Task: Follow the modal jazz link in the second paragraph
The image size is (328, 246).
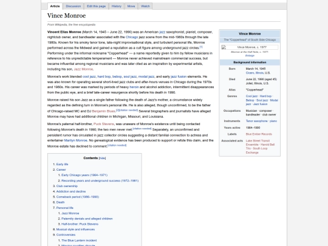Action: coord(146,77)
